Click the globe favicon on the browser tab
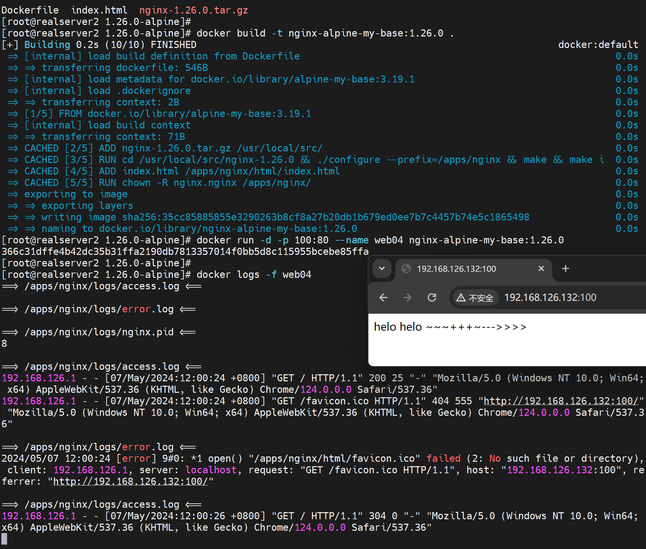 point(406,269)
